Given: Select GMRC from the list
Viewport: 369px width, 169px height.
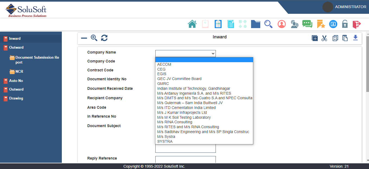Looking at the screenshot, I should point(204,84).
